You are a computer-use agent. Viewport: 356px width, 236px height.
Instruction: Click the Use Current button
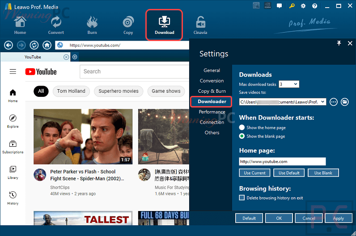(x=254, y=173)
